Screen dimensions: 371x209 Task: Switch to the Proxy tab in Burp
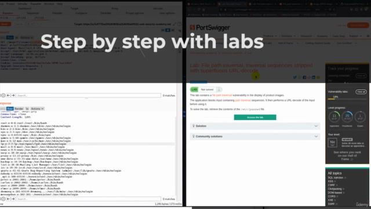[x=115, y=9]
